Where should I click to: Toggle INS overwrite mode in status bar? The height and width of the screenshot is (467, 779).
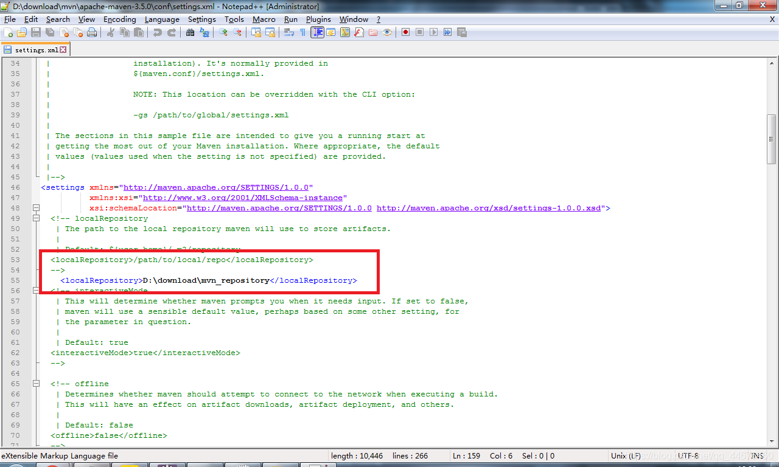point(757,455)
